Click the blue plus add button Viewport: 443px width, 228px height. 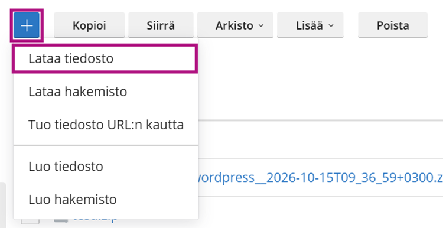(x=26, y=25)
